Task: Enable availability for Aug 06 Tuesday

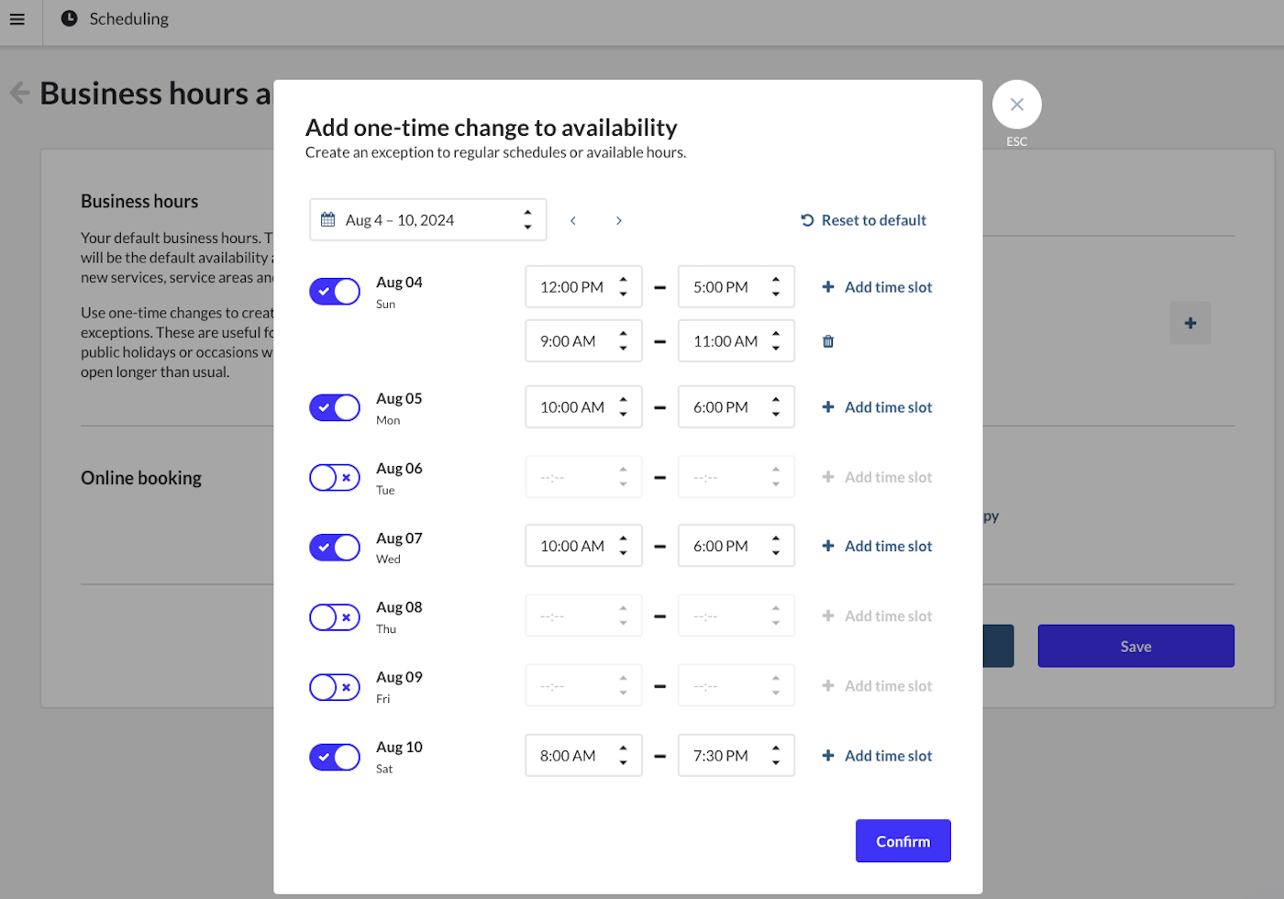Action: 334,477
